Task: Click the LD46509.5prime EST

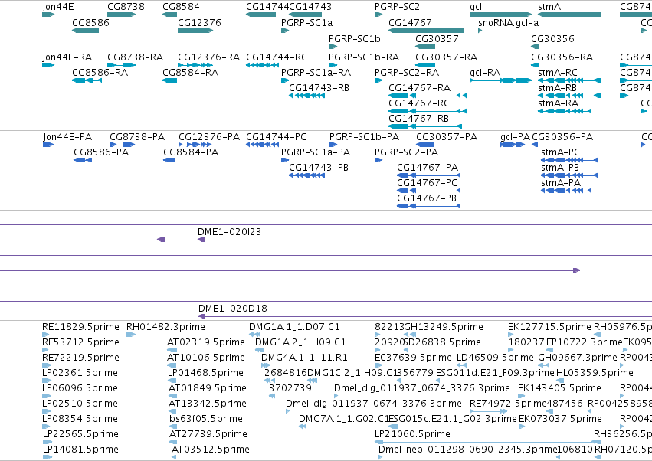Action: click(460, 365)
